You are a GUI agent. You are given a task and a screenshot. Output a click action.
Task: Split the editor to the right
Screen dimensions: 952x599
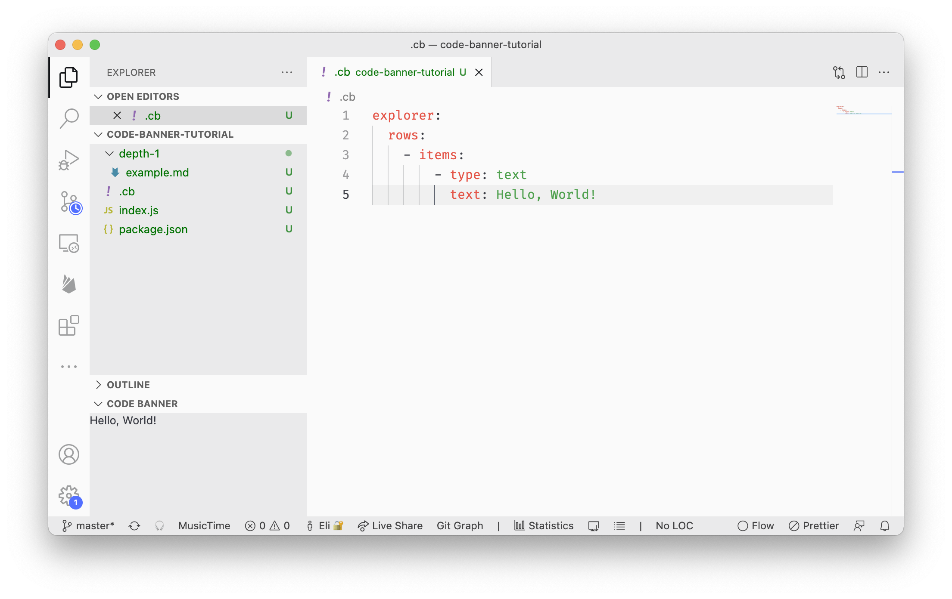(x=862, y=72)
